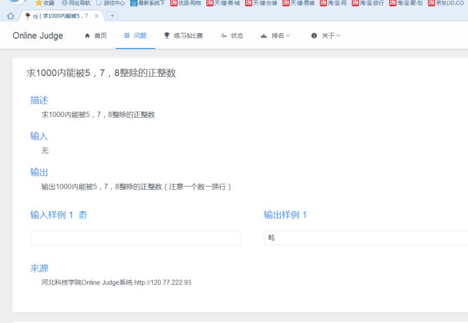
Task: Click the 描述 section heading
Action: point(39,100)
